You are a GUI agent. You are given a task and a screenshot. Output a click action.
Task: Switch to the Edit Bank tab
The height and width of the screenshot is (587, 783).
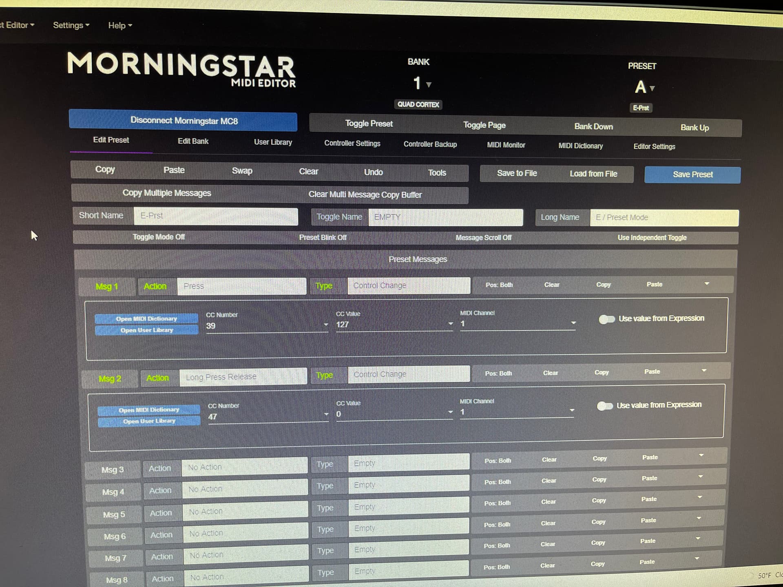coord(193,141)
